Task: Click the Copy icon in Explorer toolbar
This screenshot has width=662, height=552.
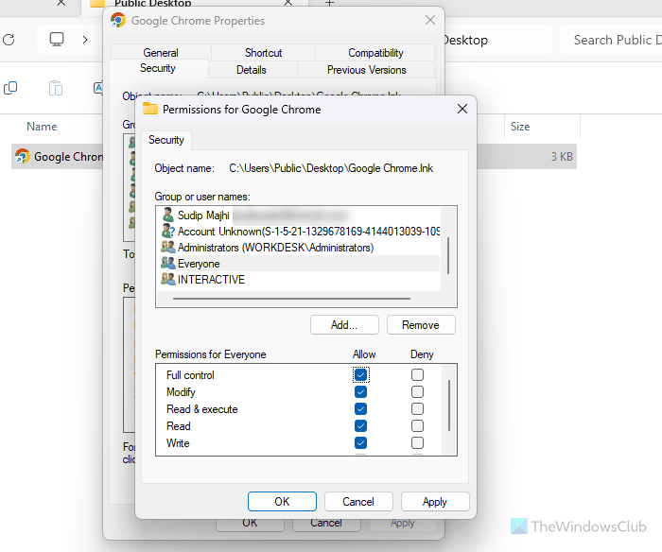Action: (x=10, y=88)
